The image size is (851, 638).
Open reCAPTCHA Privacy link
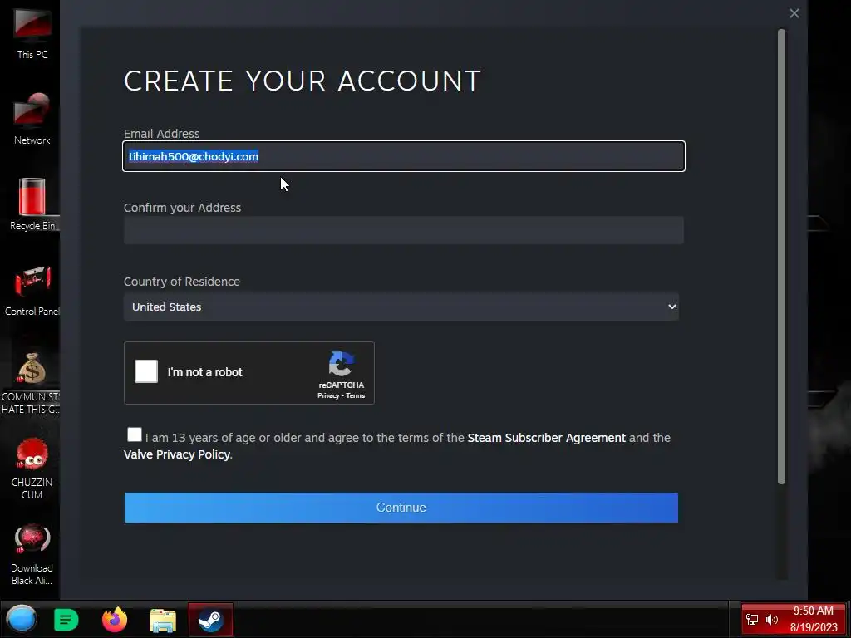tap(327, 395)
